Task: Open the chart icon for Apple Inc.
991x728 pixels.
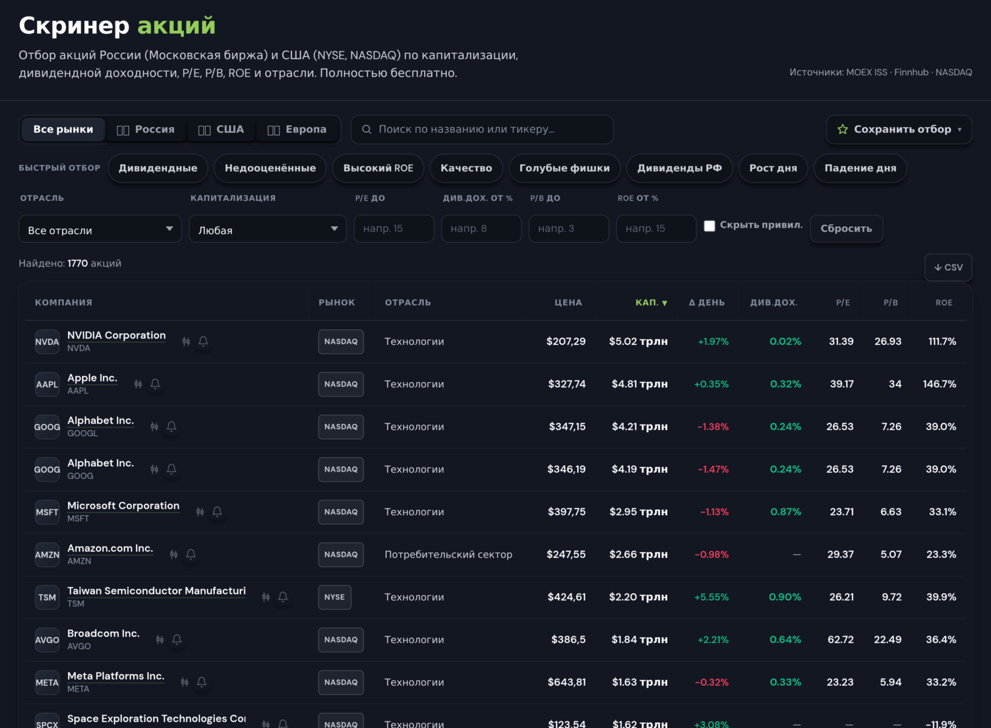Action: (x=138, y=384)
